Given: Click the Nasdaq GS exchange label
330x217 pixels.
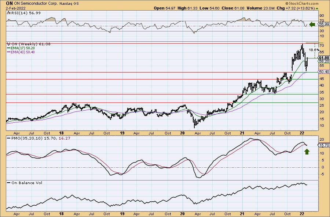Looking at the screenshot, I should click(69, 4).
